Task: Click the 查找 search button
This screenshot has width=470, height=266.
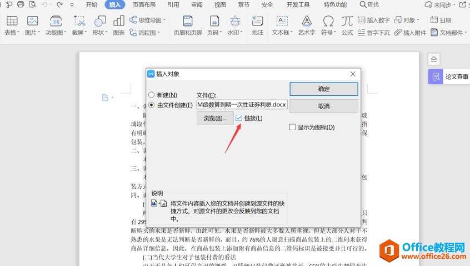Action: pos(369,5)
